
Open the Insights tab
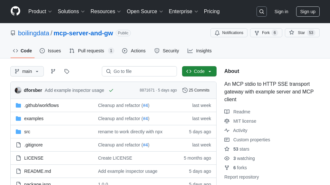tap(199, 51)
